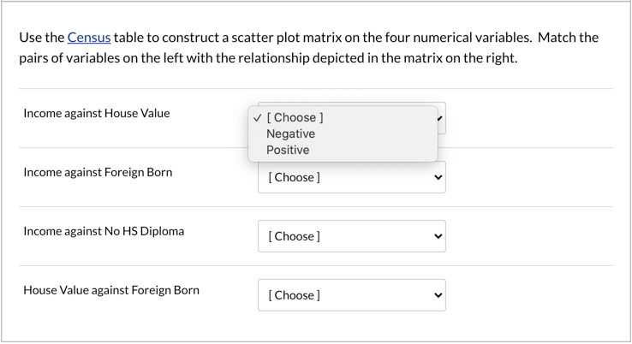Click [ Choose ] text in Foreign Born income box
This screenshot has width=632, height=344.
294,178
